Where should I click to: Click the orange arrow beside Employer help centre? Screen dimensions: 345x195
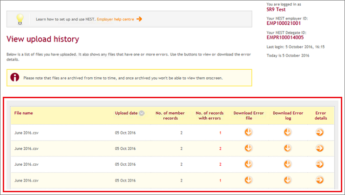click(139, 19)
